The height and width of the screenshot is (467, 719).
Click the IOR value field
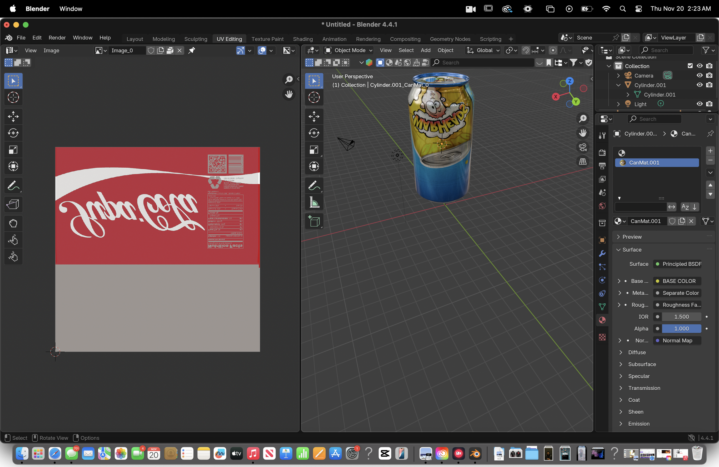(681, 317)
